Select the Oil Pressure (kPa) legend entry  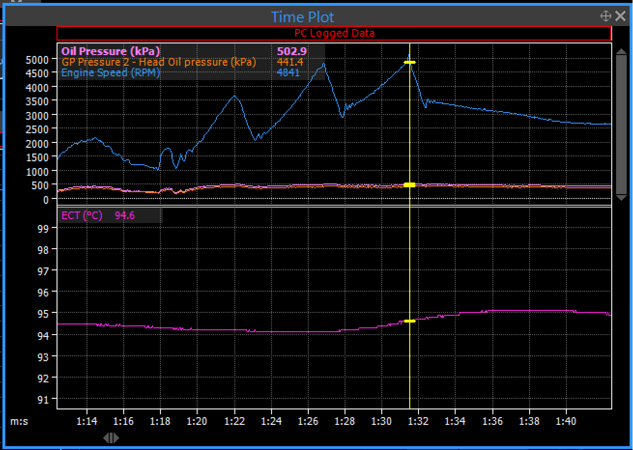coord(111,51)
